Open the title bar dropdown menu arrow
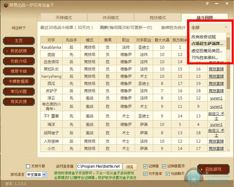 207,4
